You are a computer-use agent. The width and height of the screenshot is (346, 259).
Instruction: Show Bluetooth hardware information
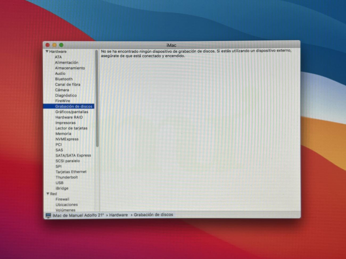(x=64, y=79)
